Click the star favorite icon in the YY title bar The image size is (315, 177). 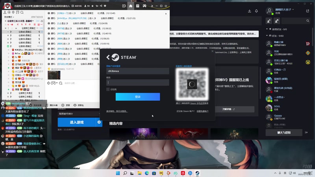[x=93, y=6]
